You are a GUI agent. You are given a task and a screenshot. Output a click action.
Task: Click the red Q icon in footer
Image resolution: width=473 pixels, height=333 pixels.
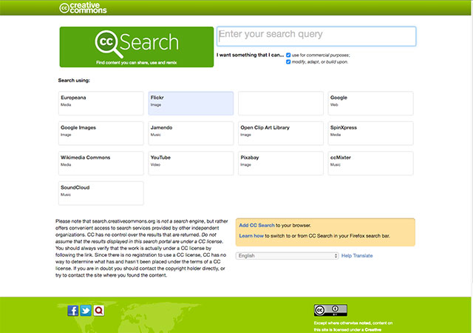(x=99, y=311)
